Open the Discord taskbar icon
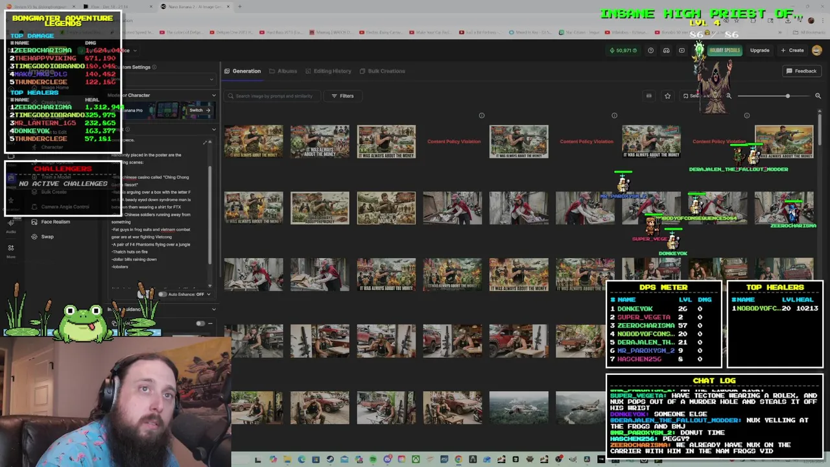The height and width of the screenshot is (467, 830). [x=388, y=460]
